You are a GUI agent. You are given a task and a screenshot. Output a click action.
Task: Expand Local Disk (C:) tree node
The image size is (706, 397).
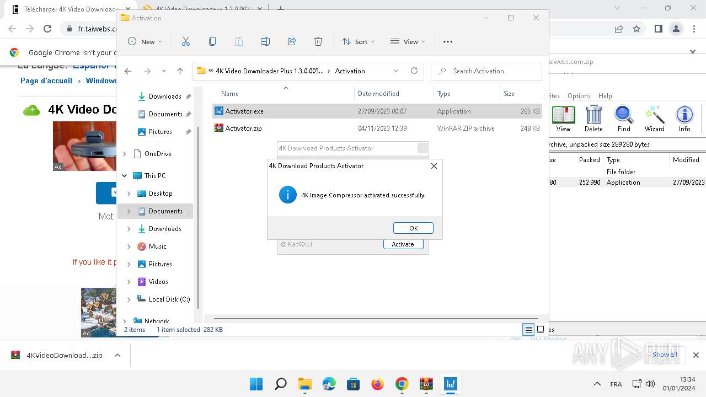[x=129, y=299]
